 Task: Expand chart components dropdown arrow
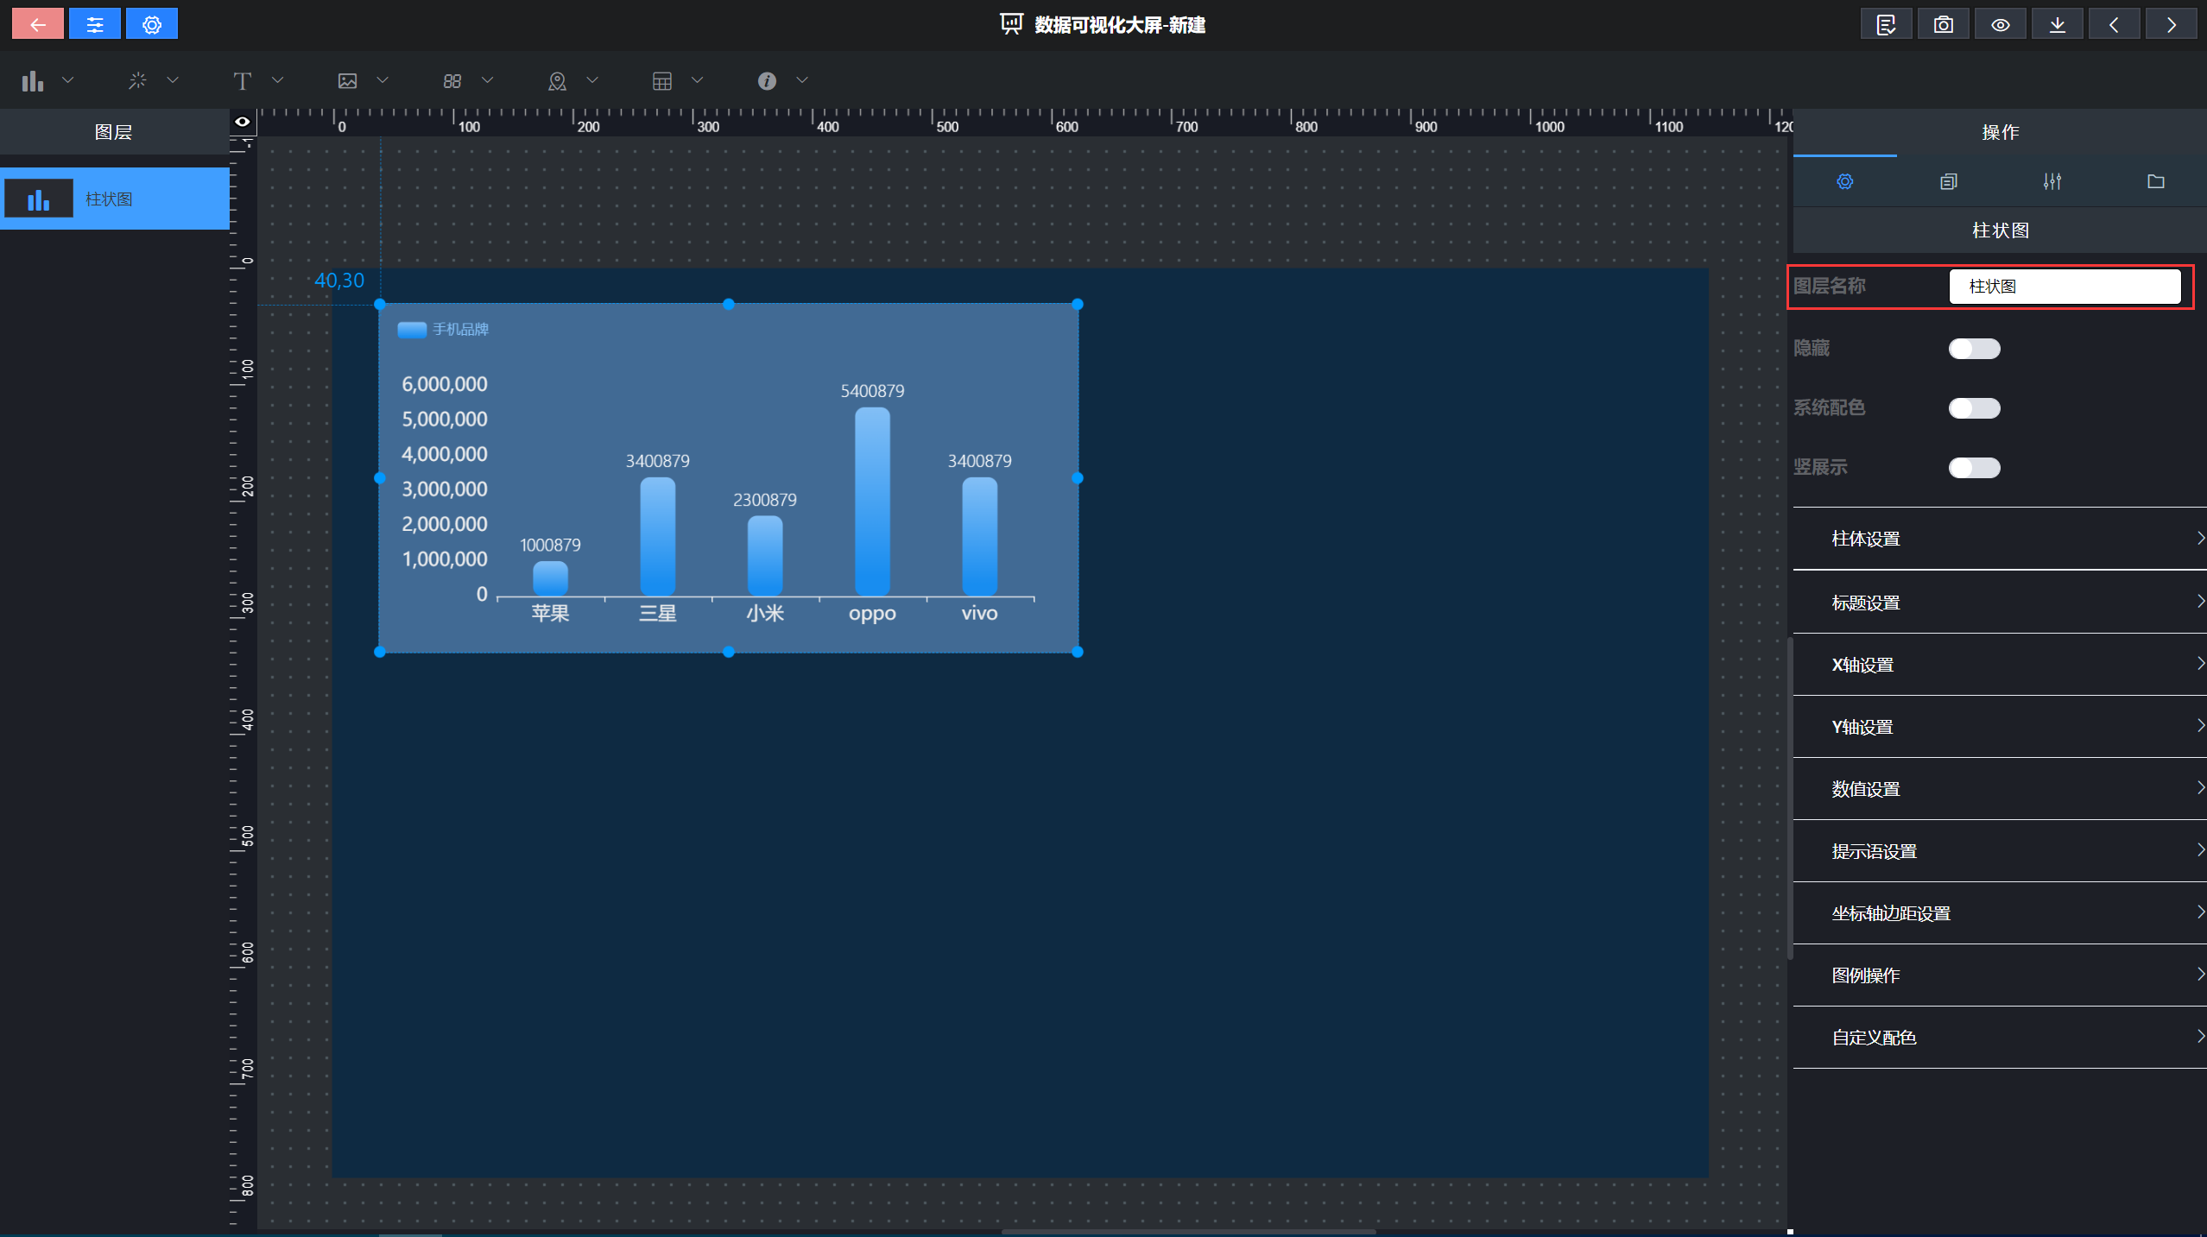68,80
